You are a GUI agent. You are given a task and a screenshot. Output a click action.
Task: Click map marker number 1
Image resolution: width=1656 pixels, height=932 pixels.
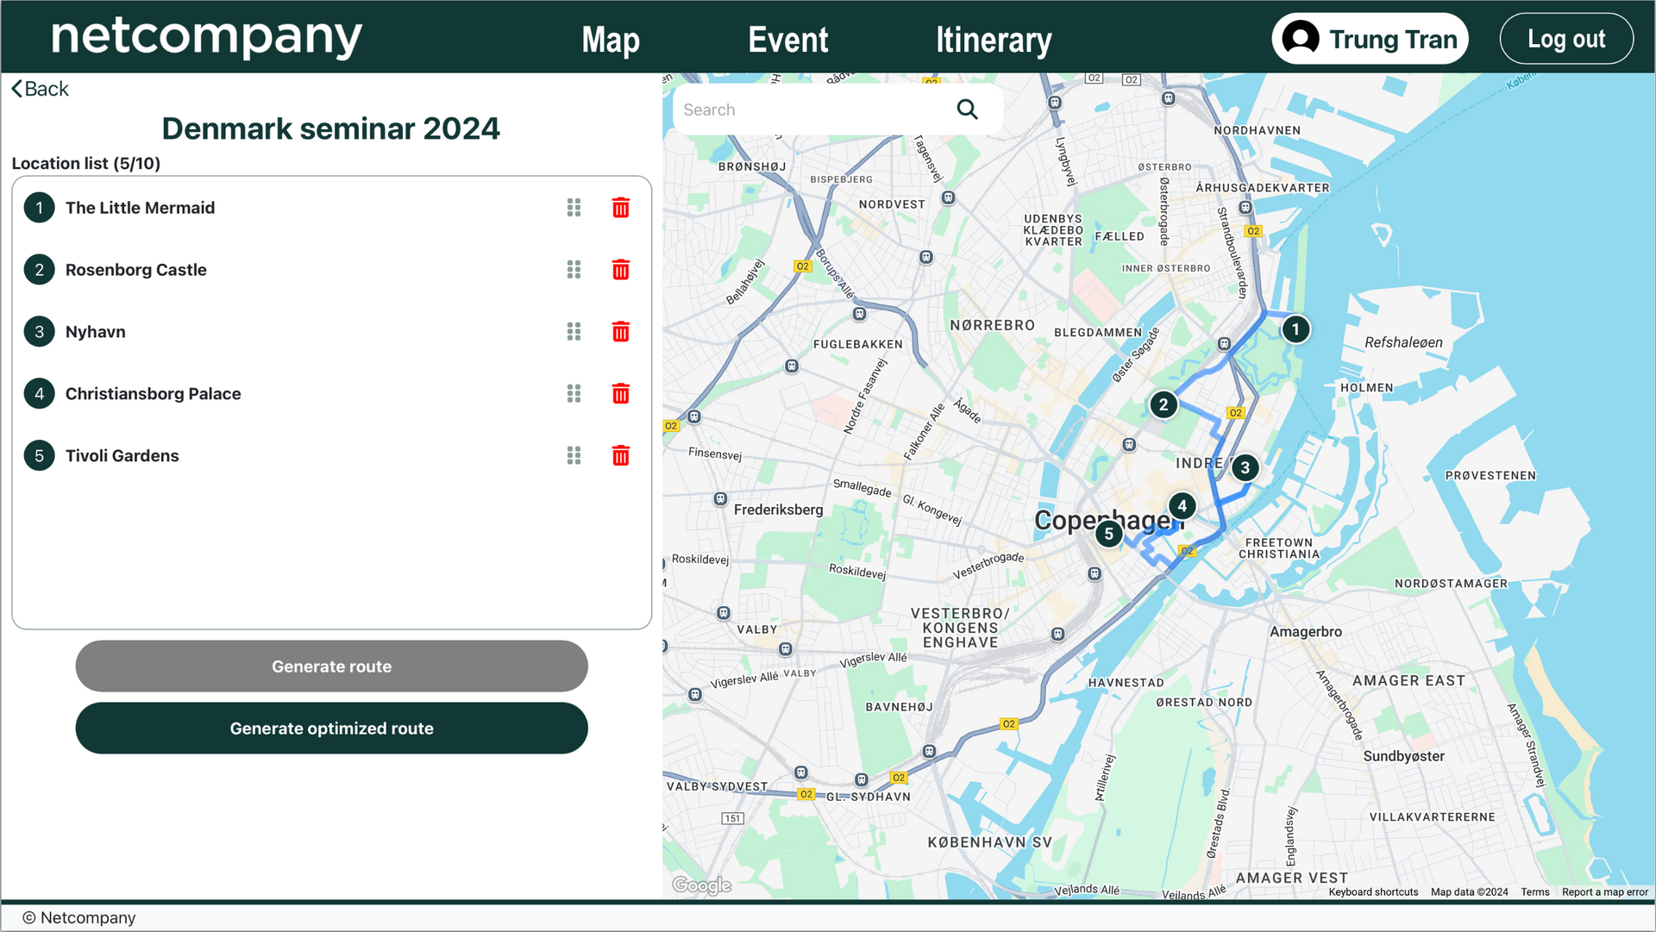[1295, 329]
